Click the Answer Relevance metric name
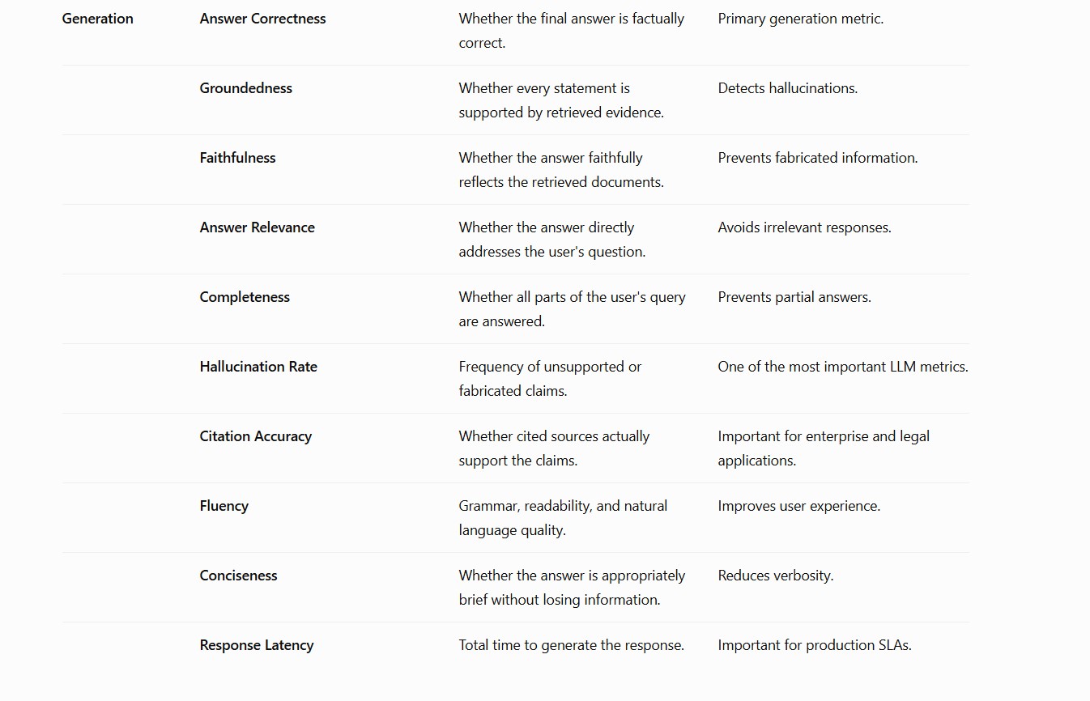 point(257,227)
